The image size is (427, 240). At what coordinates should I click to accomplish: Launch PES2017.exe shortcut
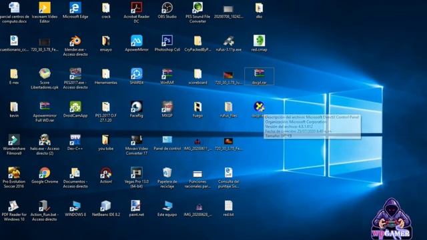coord(75,79)
